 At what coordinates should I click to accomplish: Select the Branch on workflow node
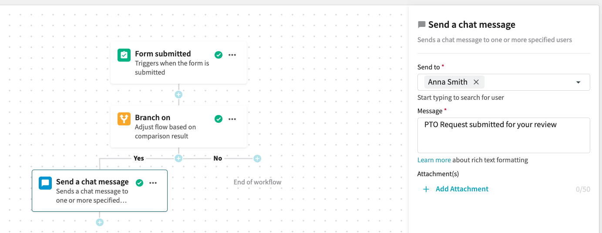pos(178,127)
